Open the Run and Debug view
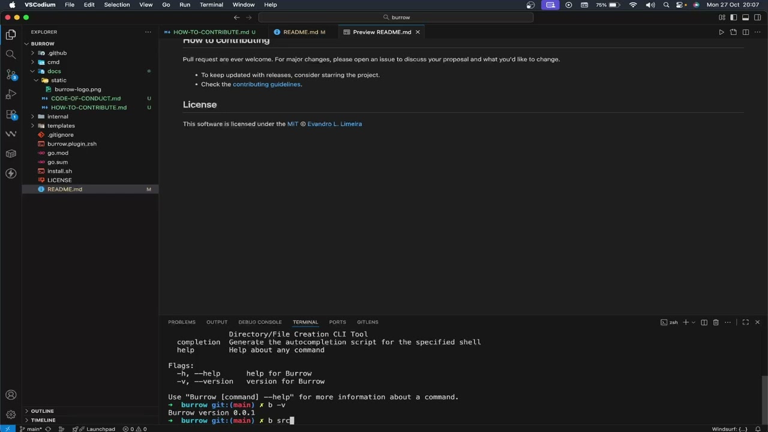Image resolution: width=768 pixels, height=432 pixels. pyautogui.click(x=11, y=94)
